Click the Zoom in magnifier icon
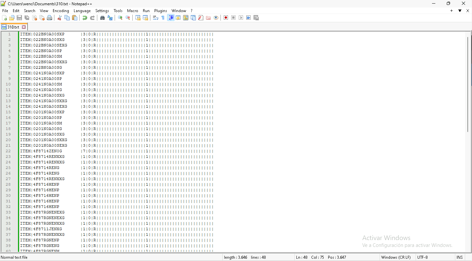The width and height of the screenshot is (472, 261). click(120, 18)
